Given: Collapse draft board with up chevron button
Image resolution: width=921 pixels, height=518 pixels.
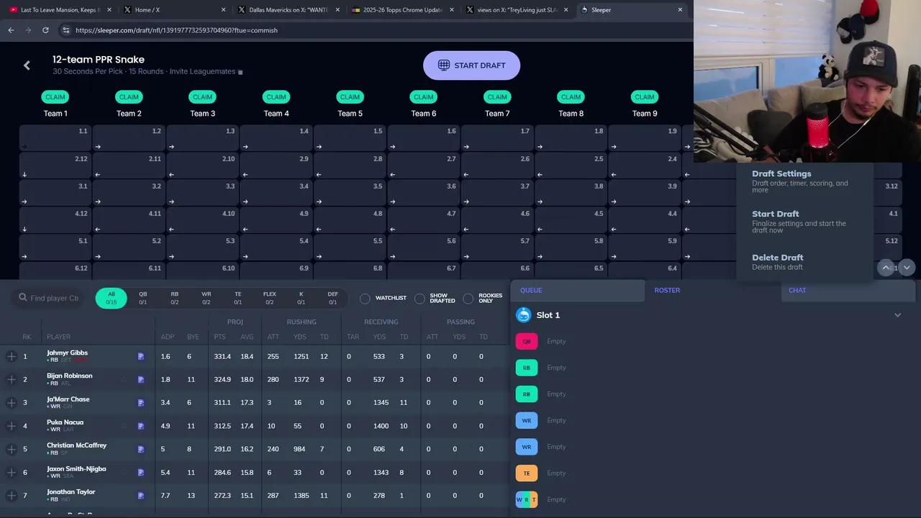Looking at the screenshot, I should (886, 267).
